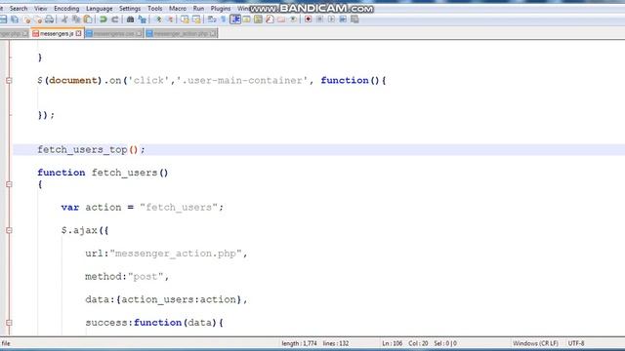The height and width of the screenshot is (351, 625).
Task: Toggle synchronize horizontal scrolling
Action: point(196,19)
